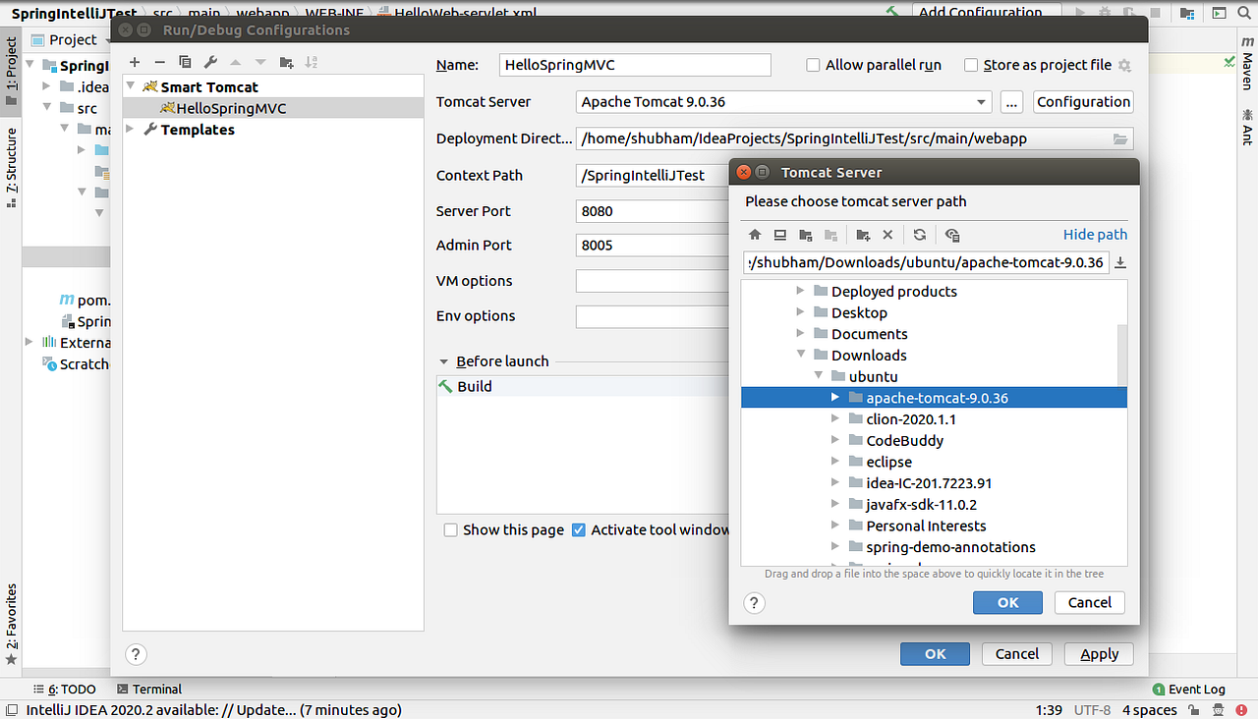Screen dimensions: 1258x719
Task: Delete selected item in path chooser
Action: [887, 235]
